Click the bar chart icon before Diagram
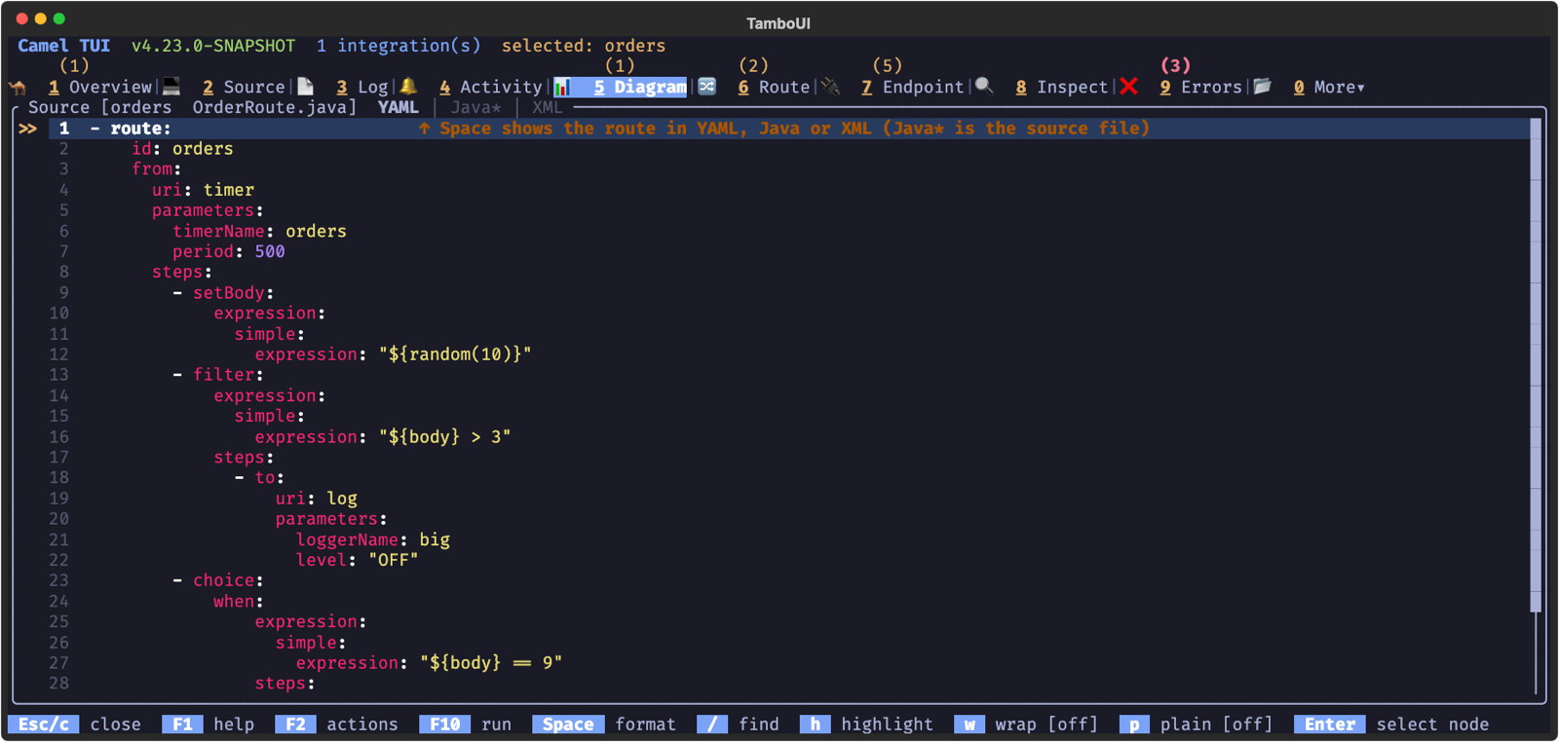This screenshot has height=742, width=1559. [x=562, y=87]
